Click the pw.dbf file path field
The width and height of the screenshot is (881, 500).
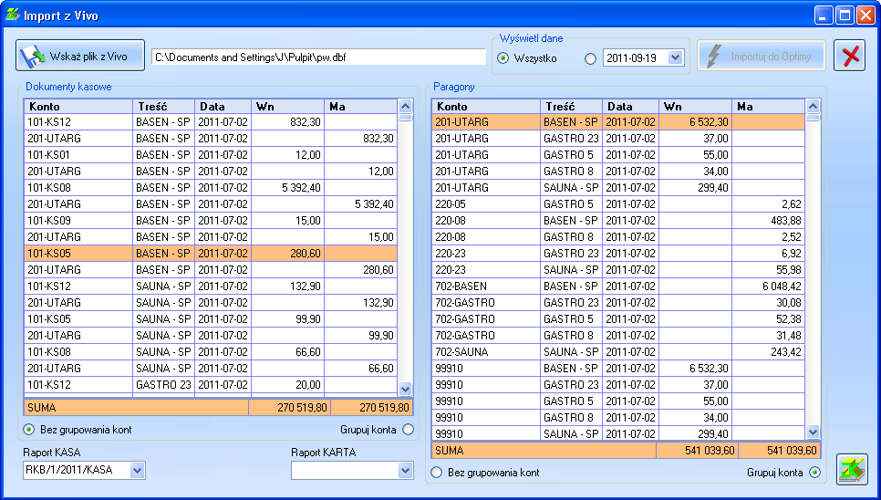[318, 57]
